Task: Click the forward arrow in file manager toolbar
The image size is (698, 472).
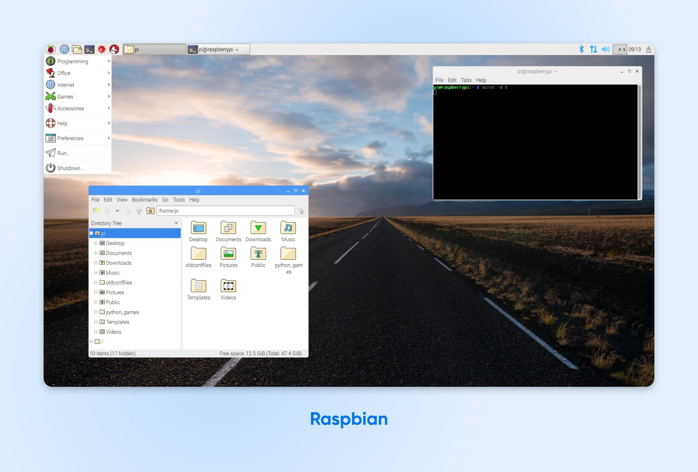Action: click(128, 211)
